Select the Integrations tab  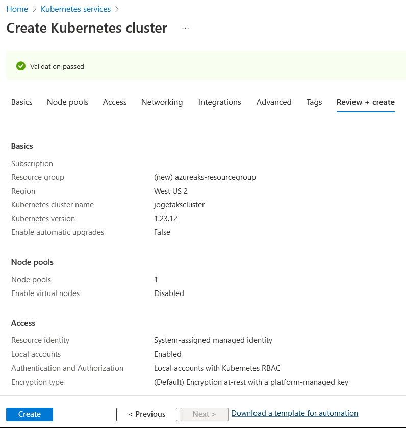(219, 102)
